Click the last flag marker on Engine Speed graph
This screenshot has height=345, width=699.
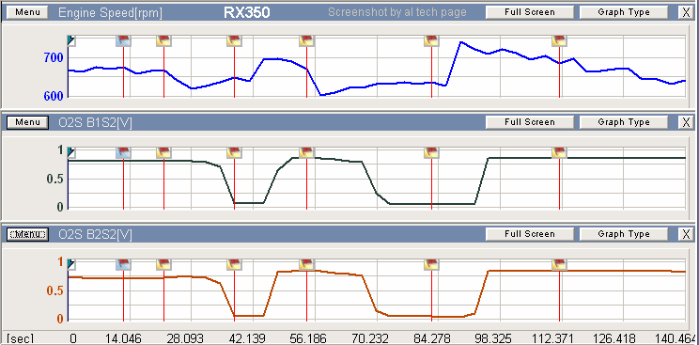pos(559,40)
